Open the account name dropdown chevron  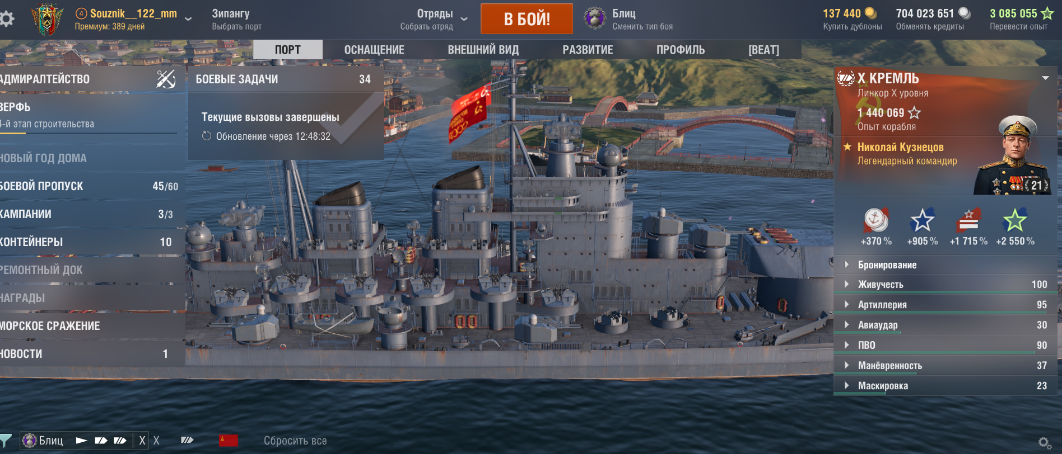[x=188, y=18]
